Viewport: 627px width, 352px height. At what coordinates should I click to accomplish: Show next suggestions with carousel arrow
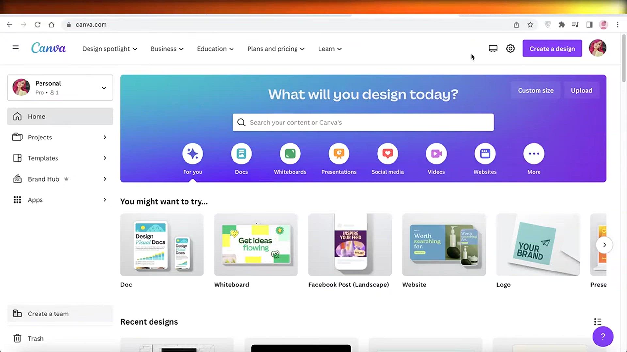tap(604, 245)
